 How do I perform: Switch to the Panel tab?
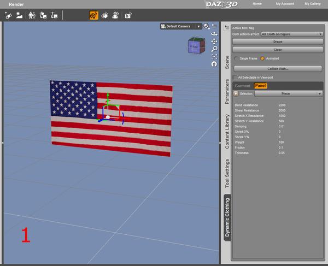tap(260, 86)
